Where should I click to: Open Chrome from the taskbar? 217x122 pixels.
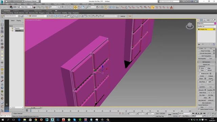tap(36, 120)
